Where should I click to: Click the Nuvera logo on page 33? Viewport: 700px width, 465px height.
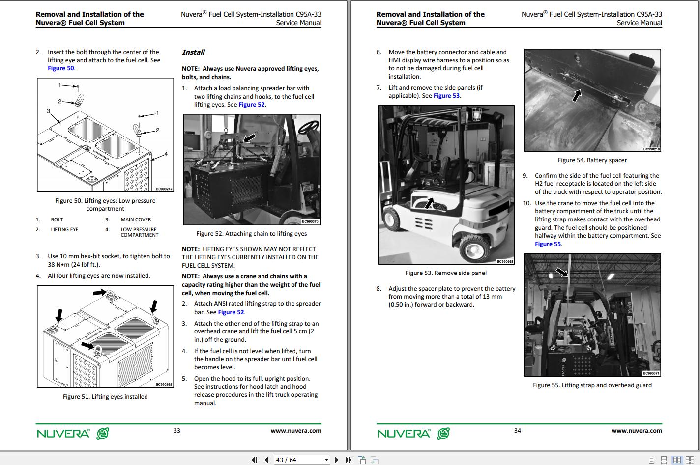coord(73,433)
